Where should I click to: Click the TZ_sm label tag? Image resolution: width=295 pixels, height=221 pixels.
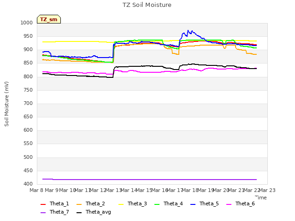[49, 19]
